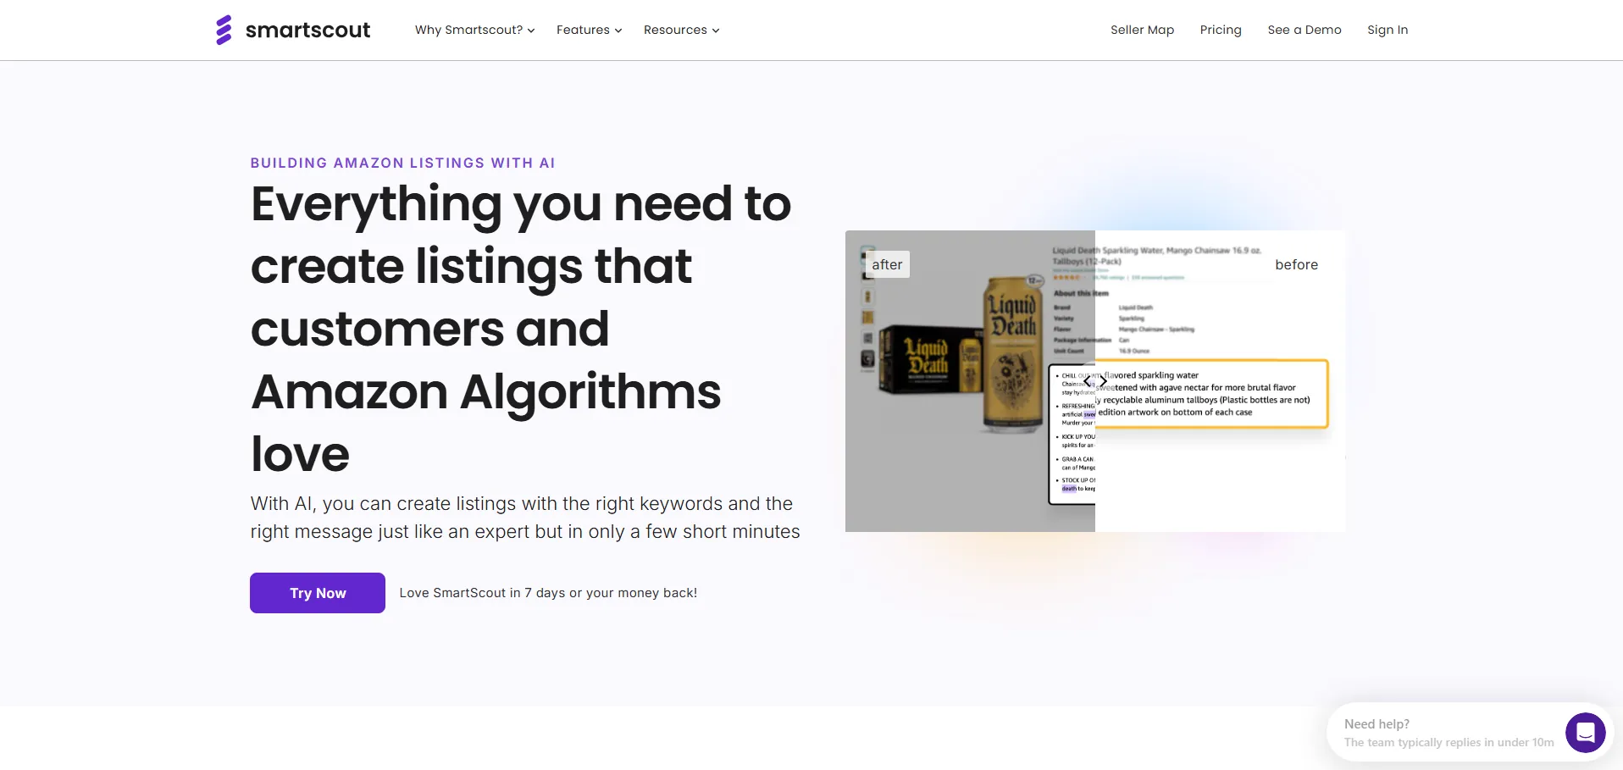Click the chevron arrow next to Resources
The image size is (1623, 770).
(716, 30)
